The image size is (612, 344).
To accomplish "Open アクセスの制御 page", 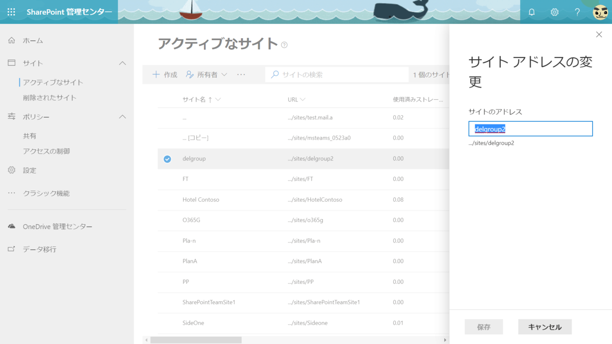I will 46,151.
